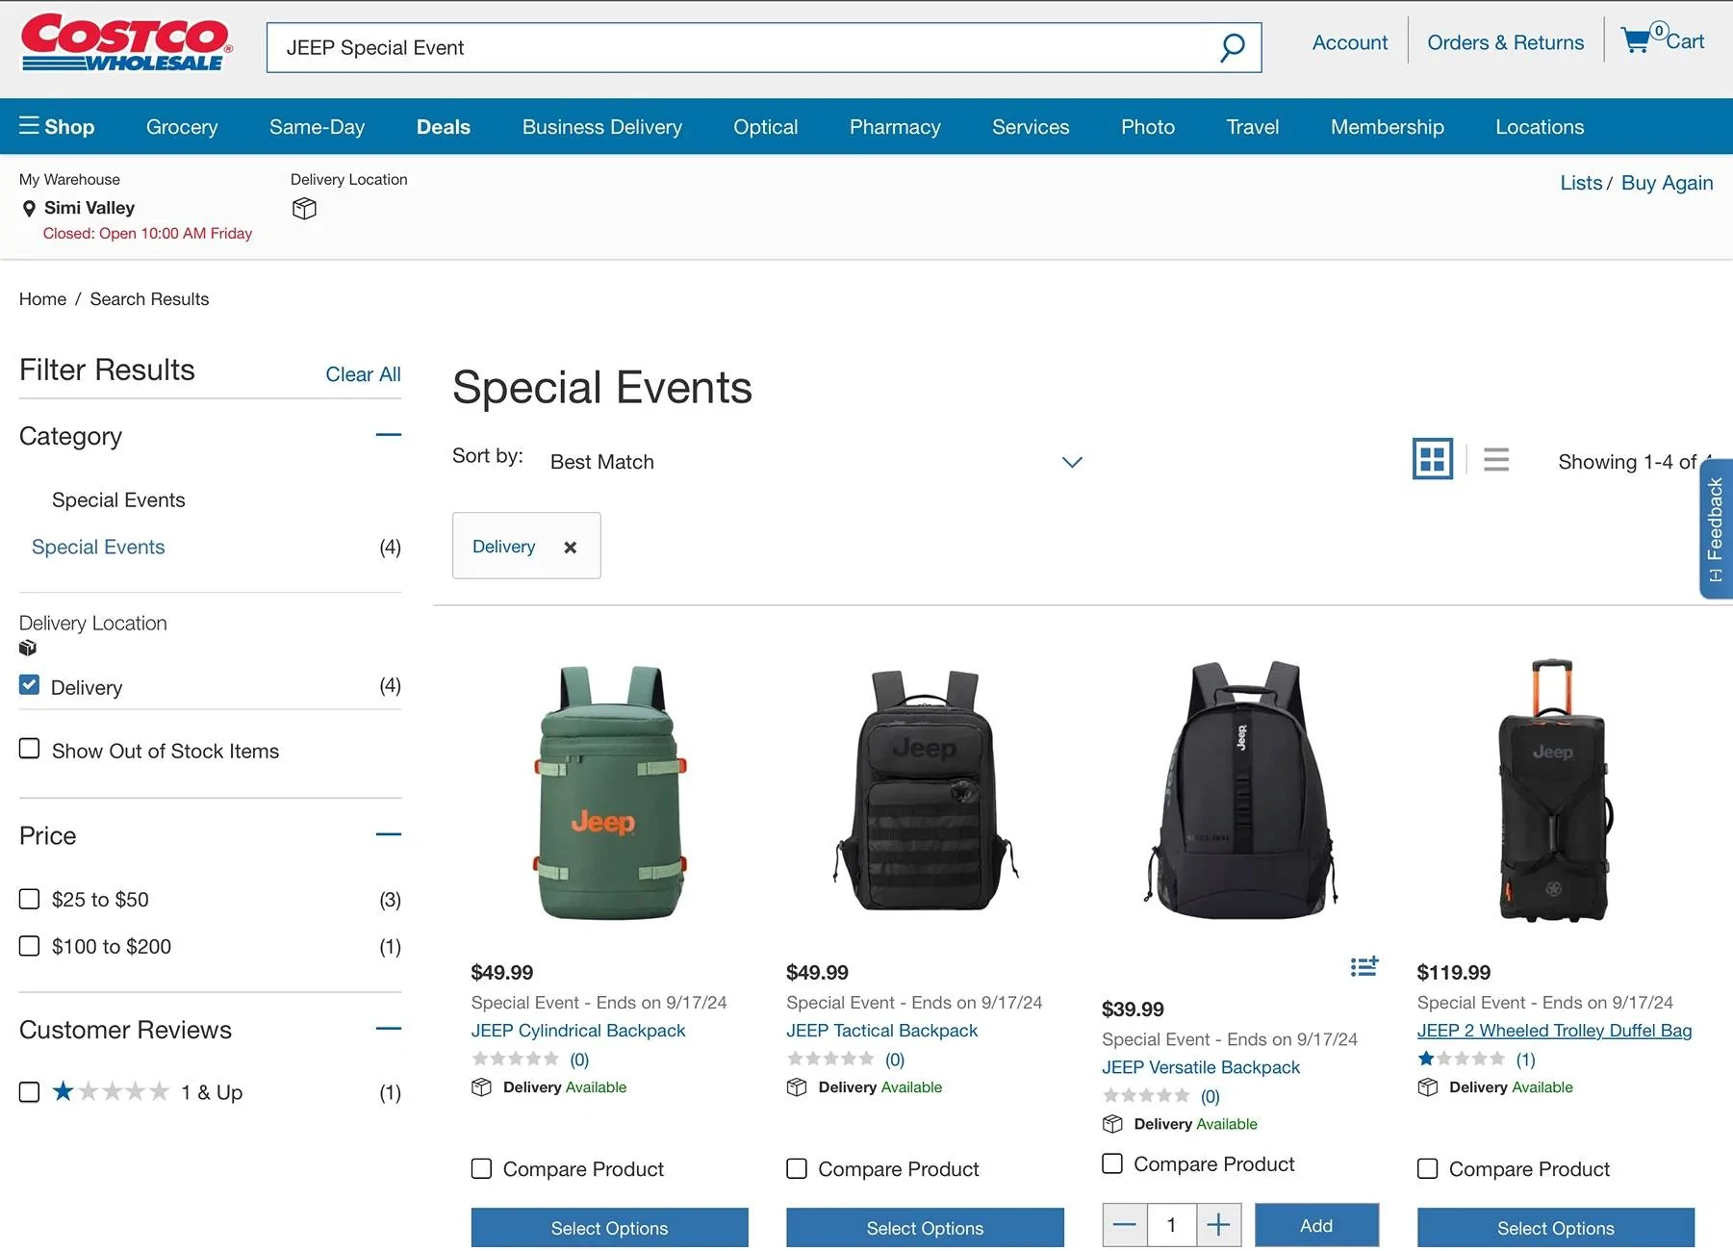Screen dimensions: 1733x1251
Task: Open the Shop hamburger menu
Action: coord(57,126)
